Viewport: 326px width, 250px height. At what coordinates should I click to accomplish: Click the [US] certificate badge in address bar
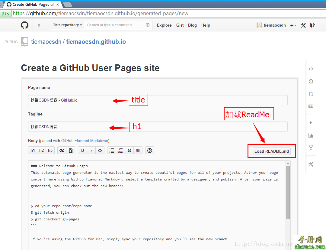[x=6, y=14]
